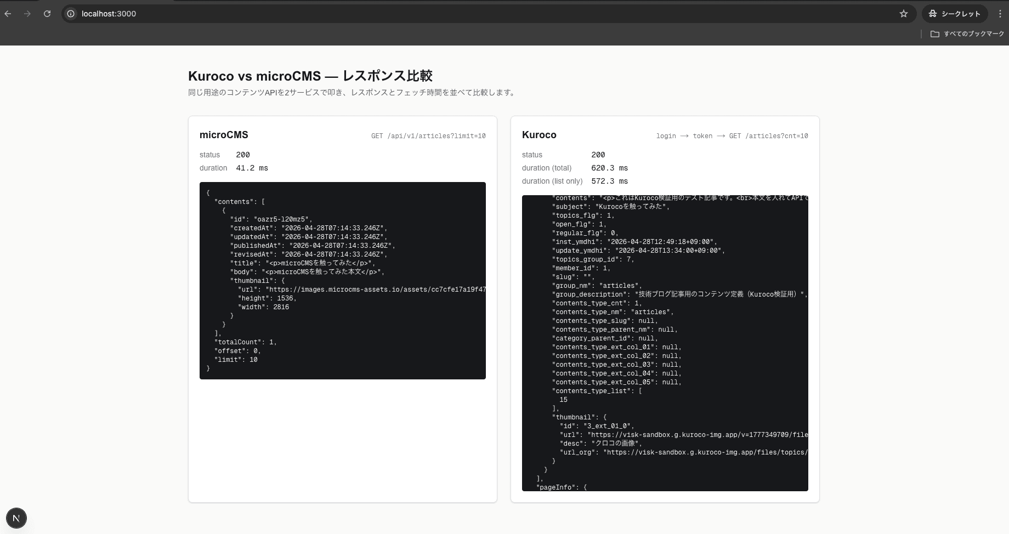Click the "contents_type_list" line in Kuroco JSON
Viewport: 1009px width, 534px height.
pos(597,391)
